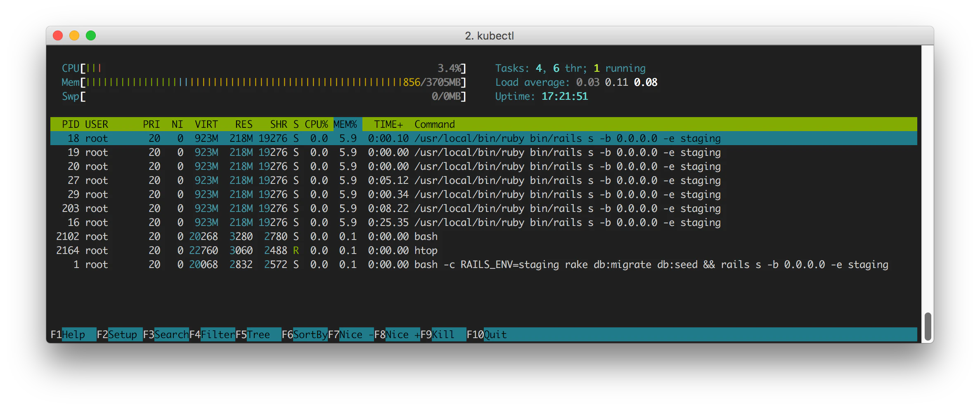Sort by the TIME+ column header

click(388, 124)
